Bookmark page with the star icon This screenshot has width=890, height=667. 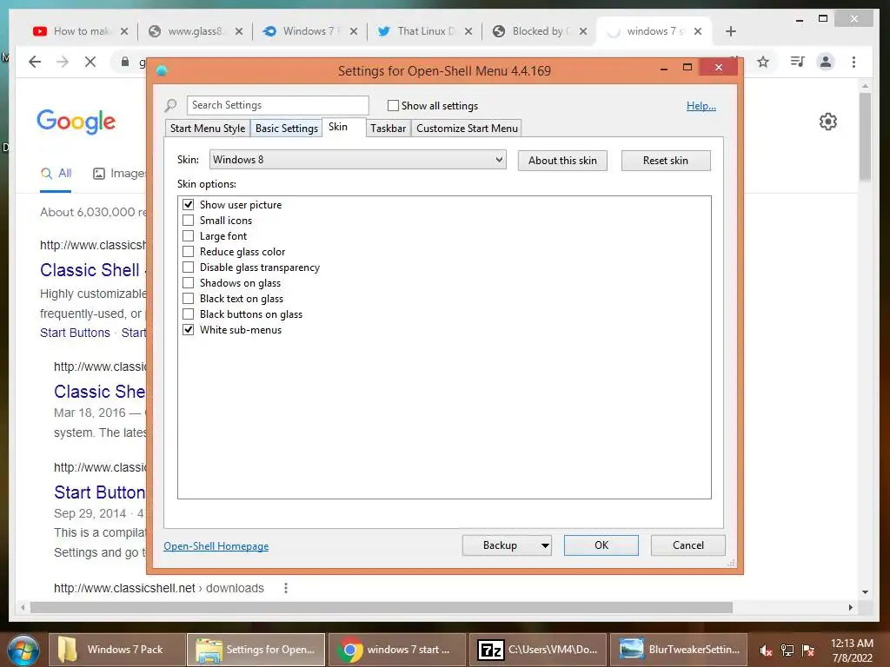[x=763, y=62]
